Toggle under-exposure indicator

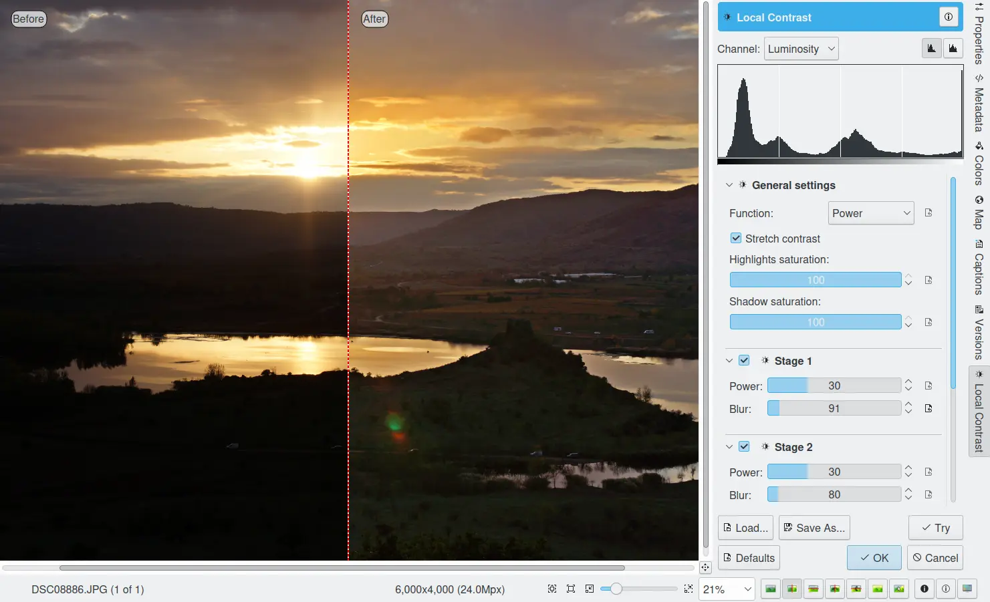coord(924,589)
